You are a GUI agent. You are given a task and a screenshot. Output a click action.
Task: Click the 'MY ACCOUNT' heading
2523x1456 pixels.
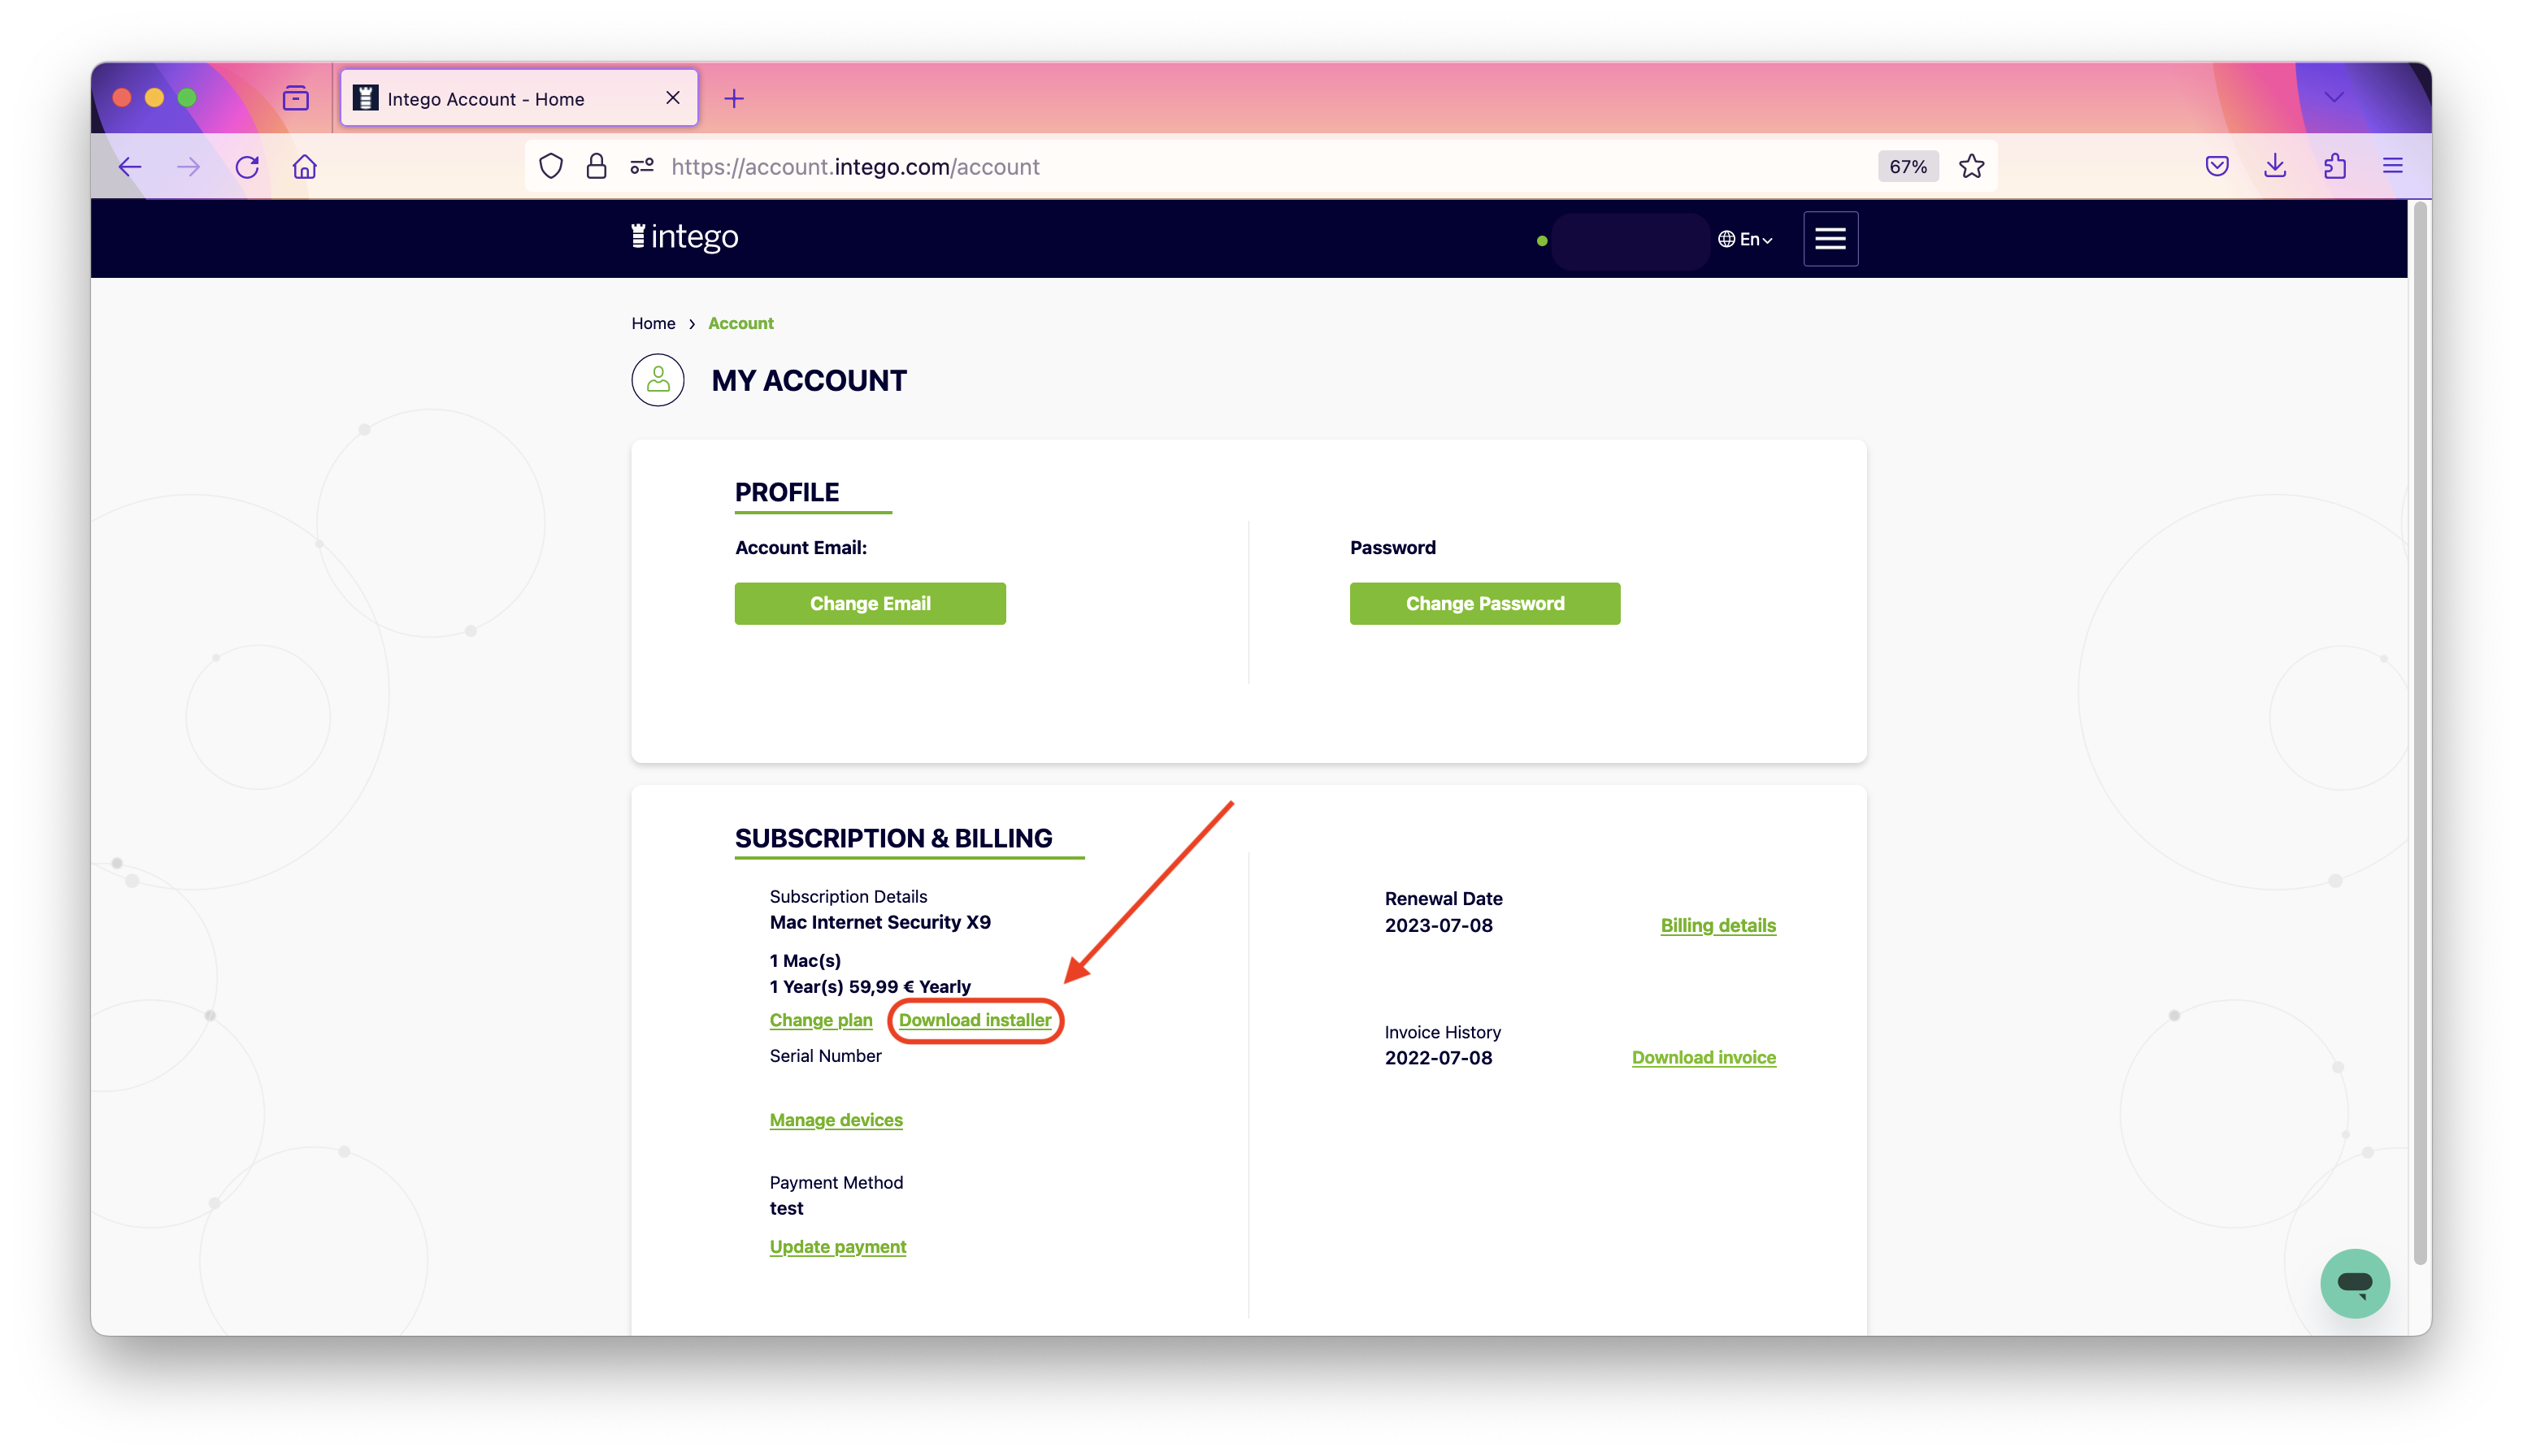coord(810,381)
